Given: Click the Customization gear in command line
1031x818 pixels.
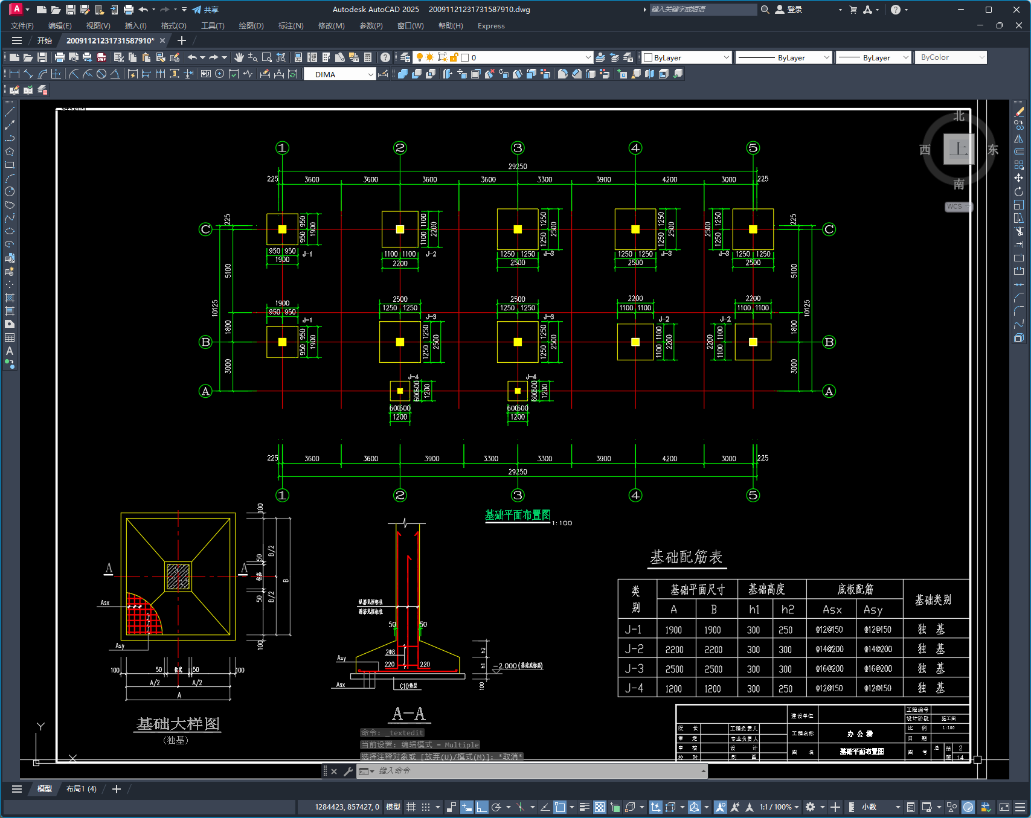Looking at the screenshot, I should [348, 771].
